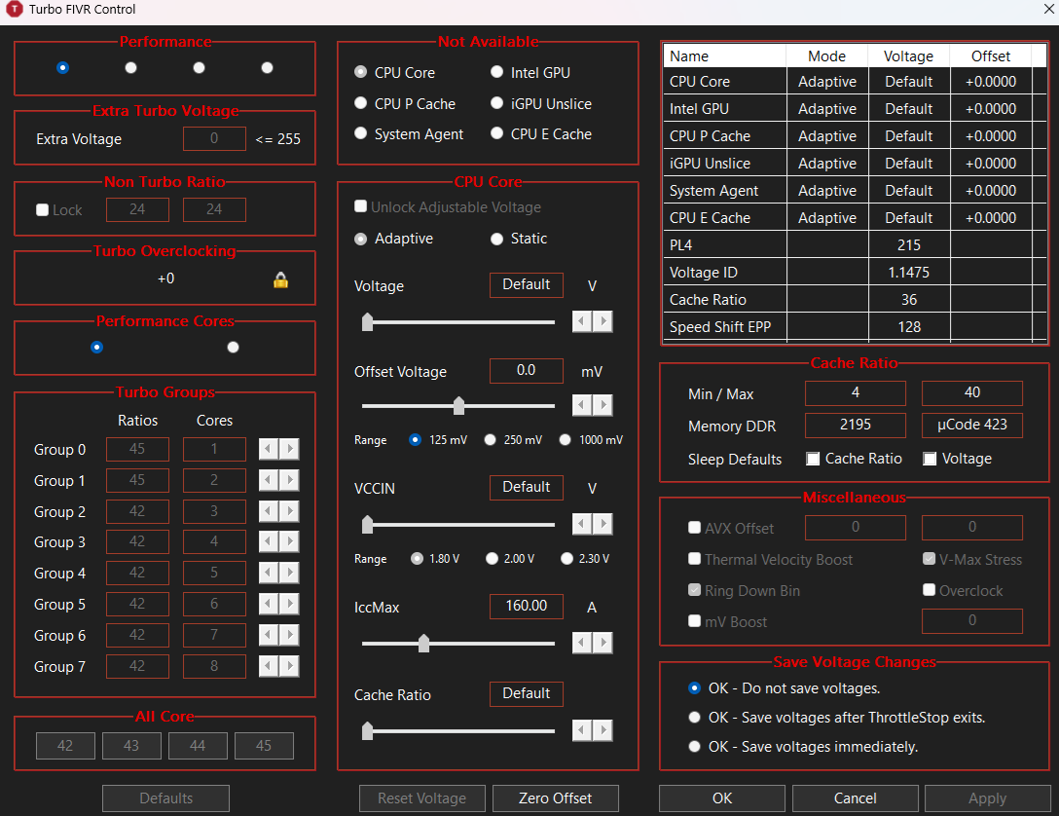Click the Apply button
This screenshot has height=816, width=1059.
pos(987,798)
